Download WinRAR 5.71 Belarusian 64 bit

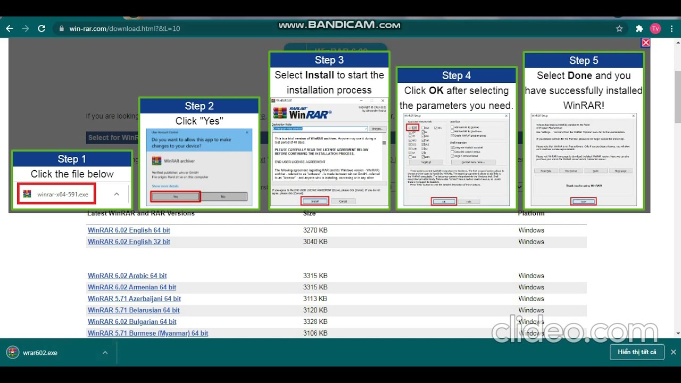[134, 310]
